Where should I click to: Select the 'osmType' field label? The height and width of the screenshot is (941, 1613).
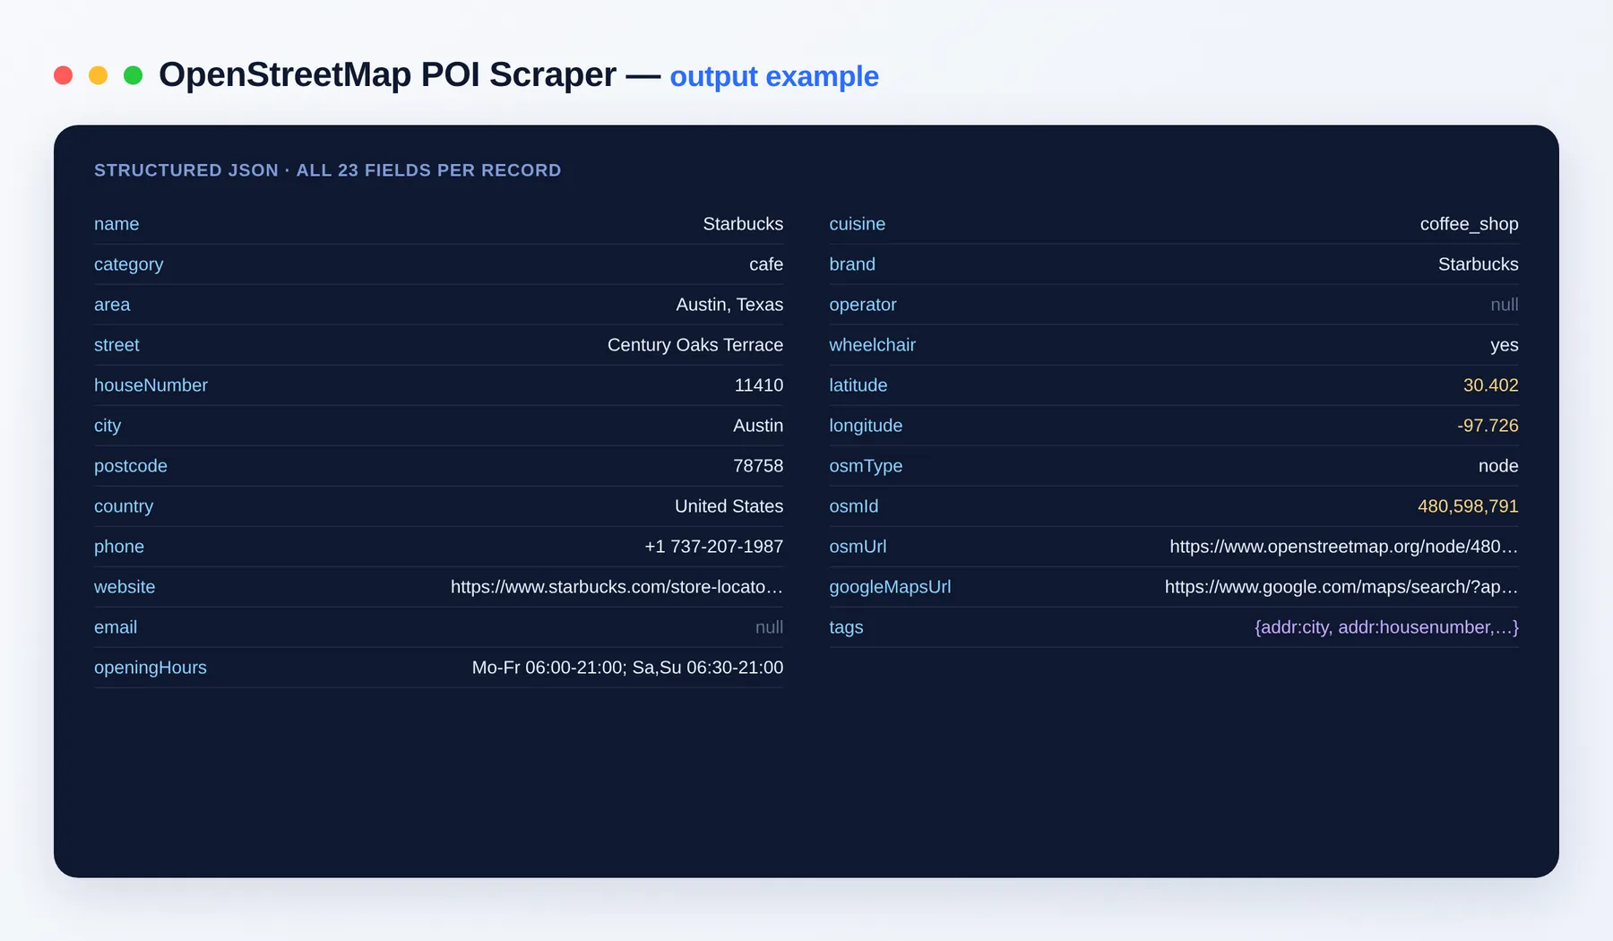[866, 466]
